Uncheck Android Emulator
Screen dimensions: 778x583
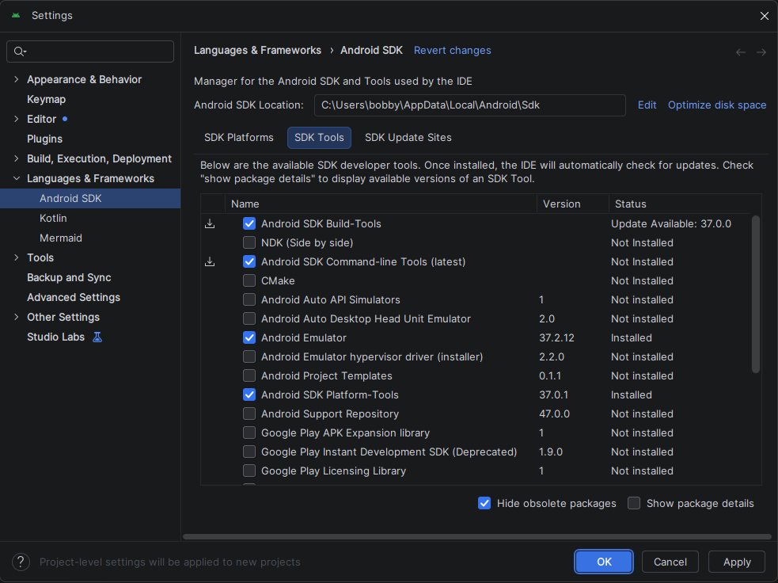pos(249,337)
